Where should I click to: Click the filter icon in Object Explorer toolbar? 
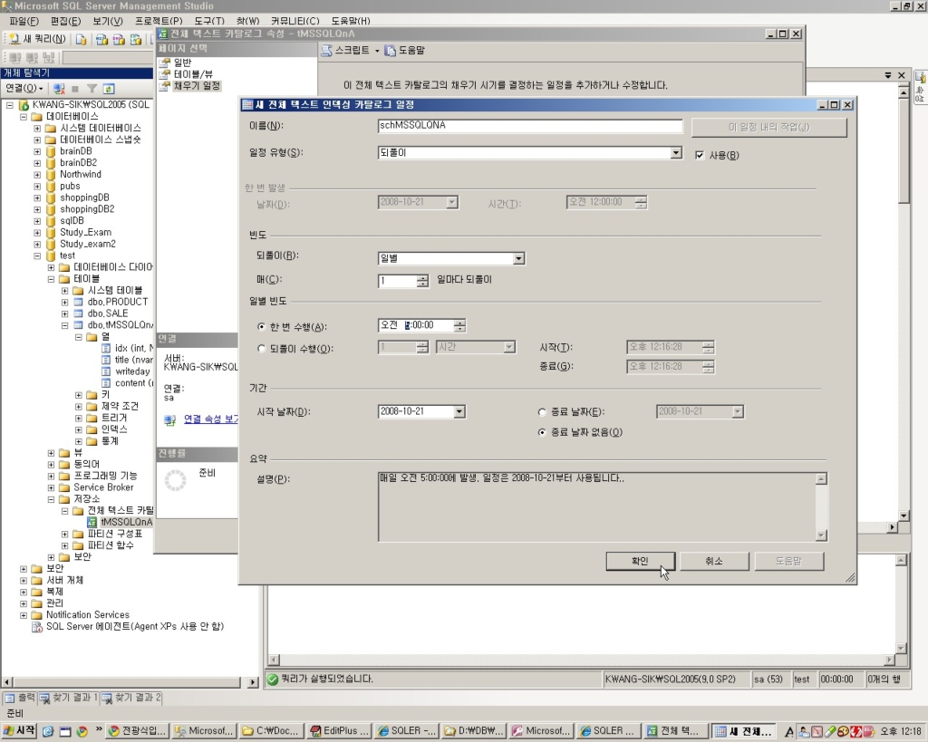coord(92,89)
